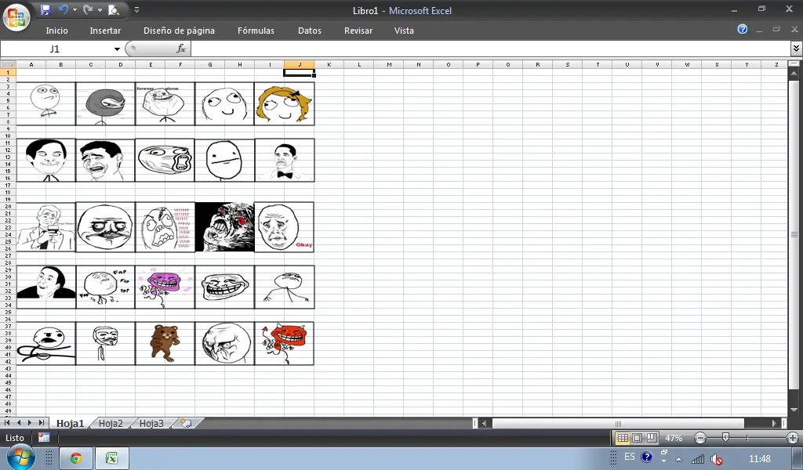Switch to the Hoja3 sheet tab
Viewport: 803px width, 470px height.
click(x=151, y=424)
